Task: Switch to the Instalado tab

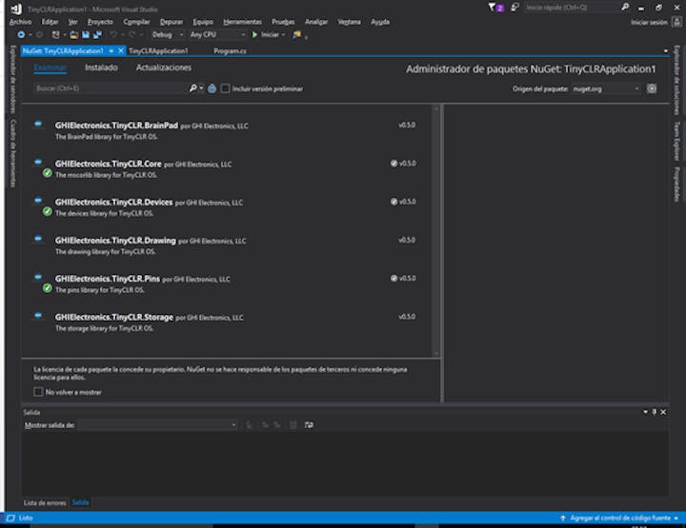Action: pyautogui.click(x=101, y=68)
